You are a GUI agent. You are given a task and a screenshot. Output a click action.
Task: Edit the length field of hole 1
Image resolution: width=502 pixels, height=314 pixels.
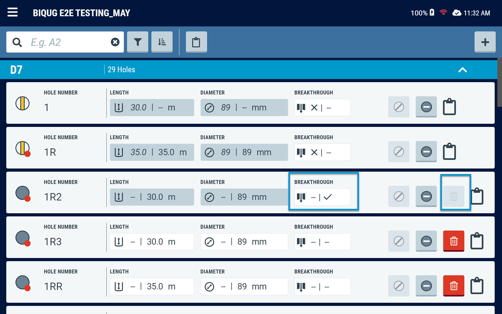(152, 108)
